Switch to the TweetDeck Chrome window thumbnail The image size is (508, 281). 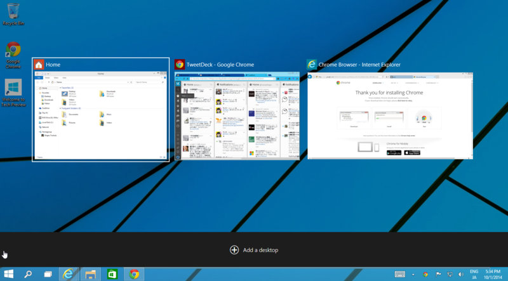click(x=237, y=115)
